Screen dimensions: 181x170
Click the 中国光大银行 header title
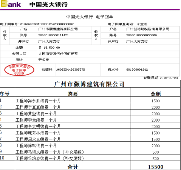pyautogui.click(x=48, y=5)
